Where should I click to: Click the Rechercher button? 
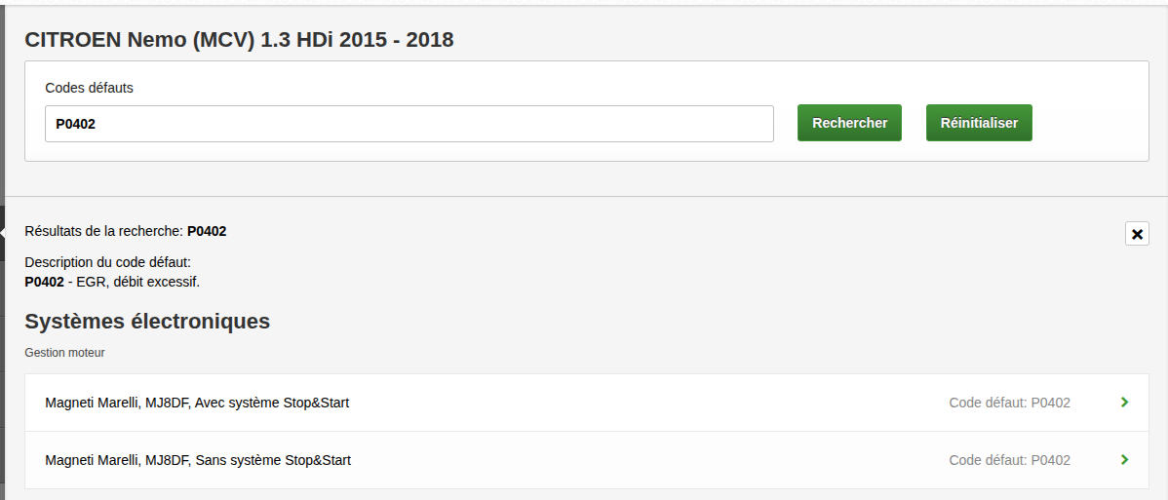pos(849,124)
